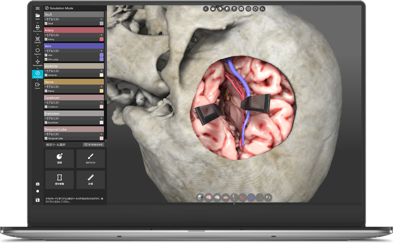Image resolution: width=393 pixels, height=244 pixels.
Task: Select the 3D paint brush tool
Action: pos(90,158)
